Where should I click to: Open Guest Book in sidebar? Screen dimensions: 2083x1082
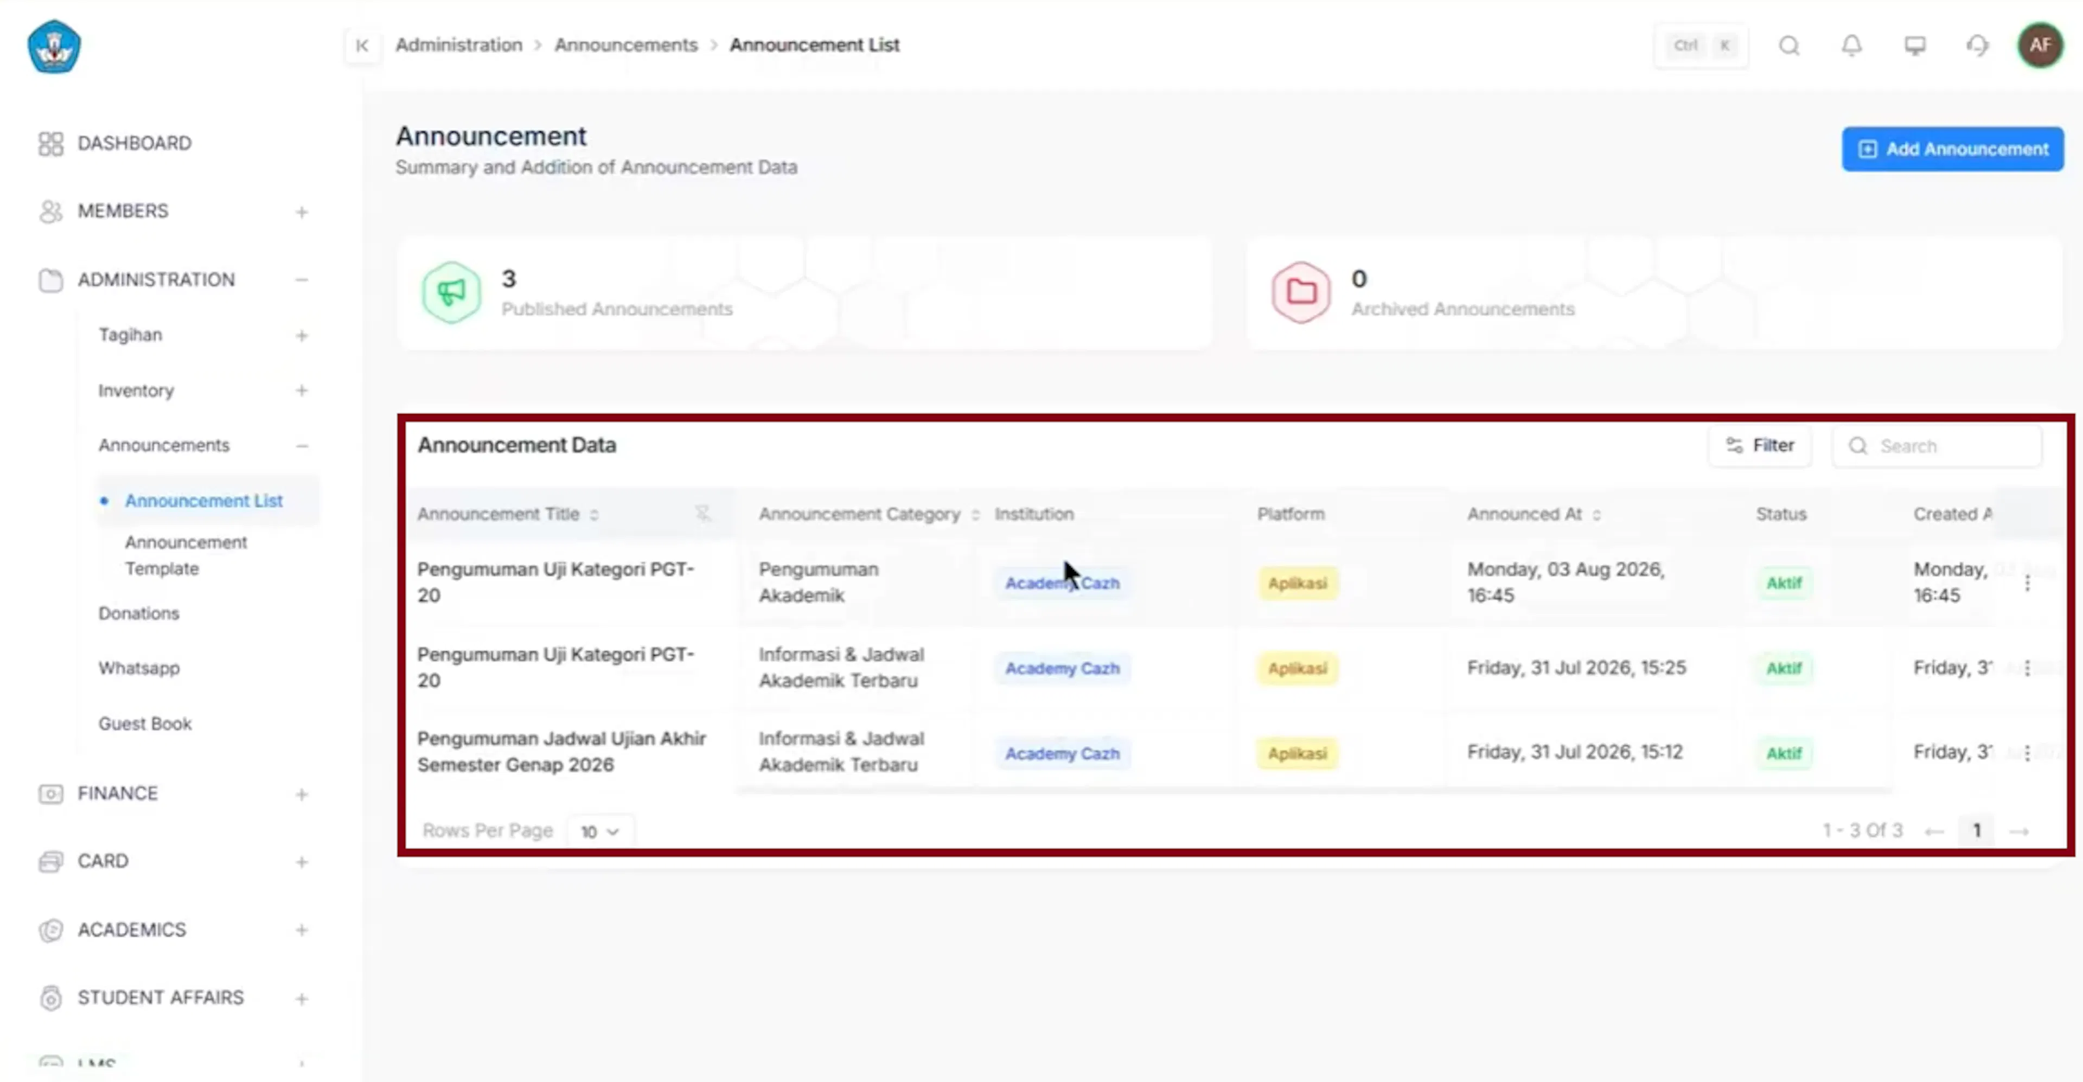coord(145,724)
